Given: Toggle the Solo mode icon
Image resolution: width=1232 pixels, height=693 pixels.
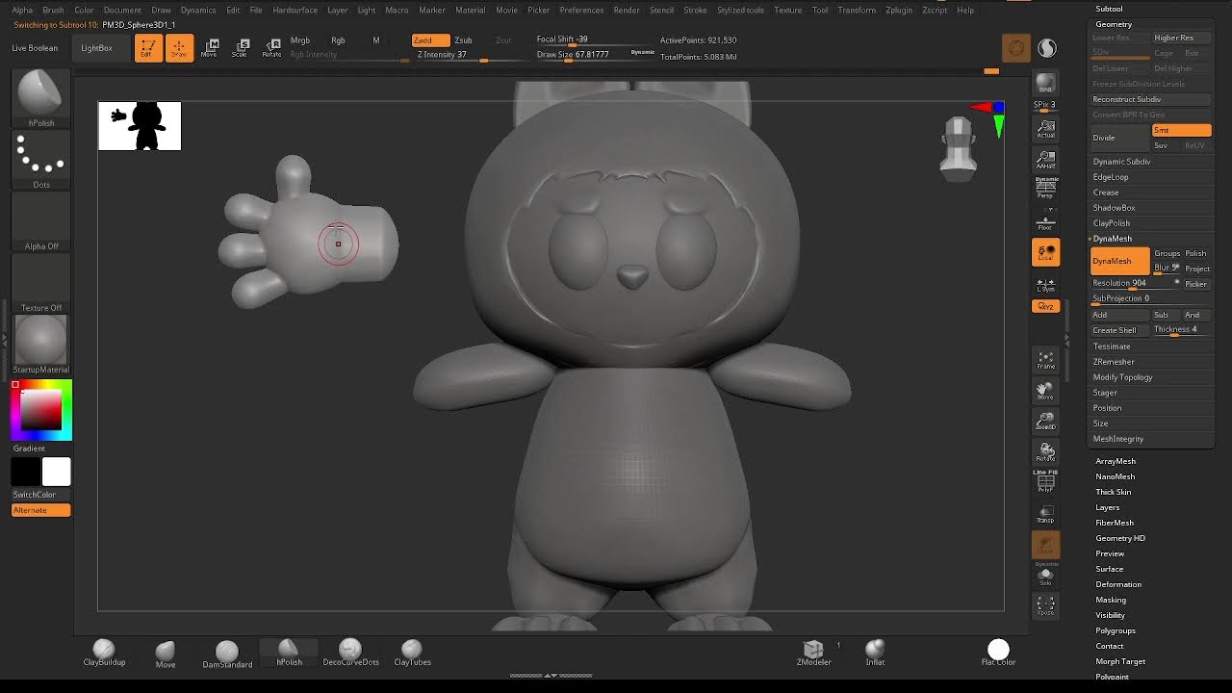Looking at the screenshot, I should point(1045,576).
